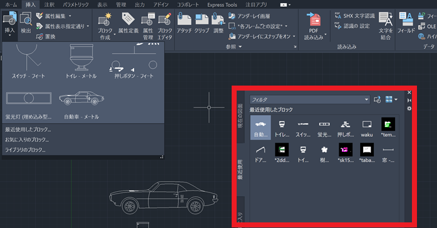Launch ブロックエディタ block editor

165,27
